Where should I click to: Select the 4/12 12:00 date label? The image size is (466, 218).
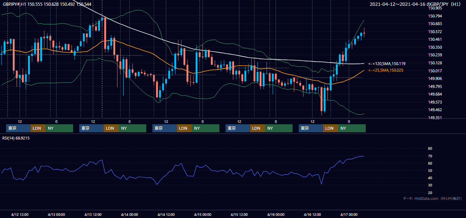[20, 215]
